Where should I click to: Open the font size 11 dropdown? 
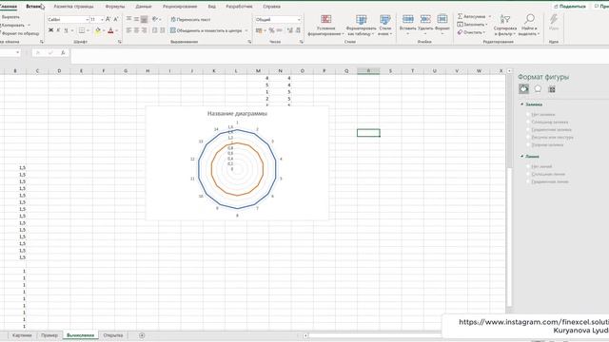[102, 19]
